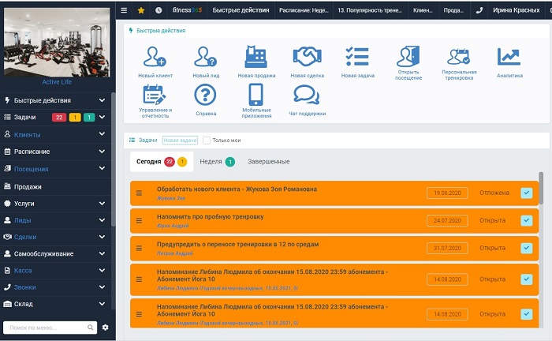552x341 pixels.
Task: Click the Открыть посещение door icon
Action: (x=408, y=56)
